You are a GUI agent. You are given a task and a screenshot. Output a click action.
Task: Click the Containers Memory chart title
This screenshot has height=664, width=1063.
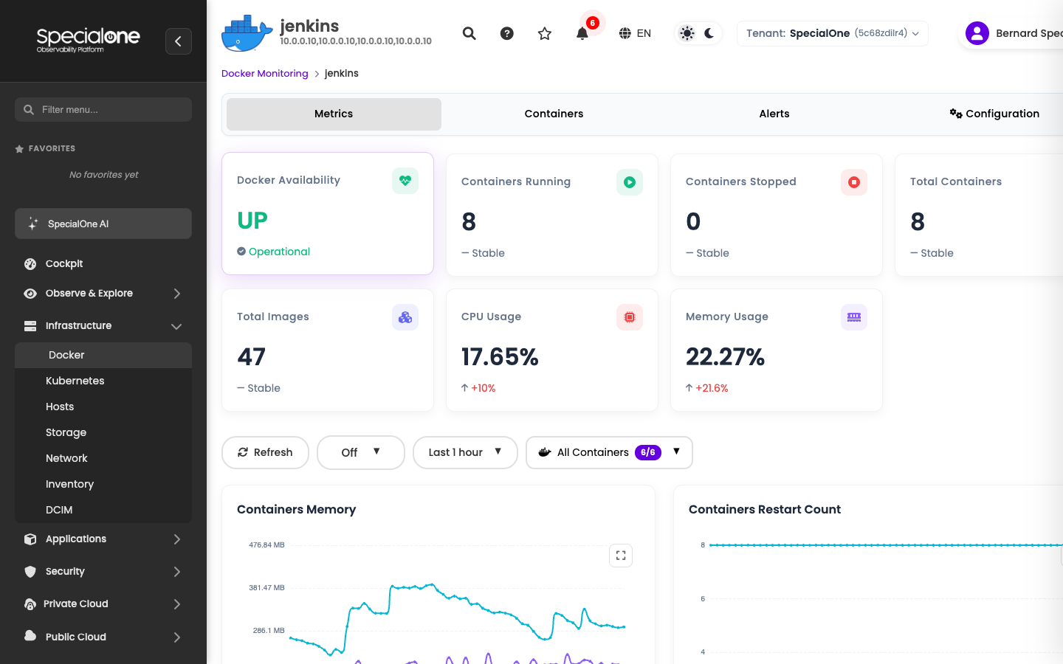click(296, 509)
